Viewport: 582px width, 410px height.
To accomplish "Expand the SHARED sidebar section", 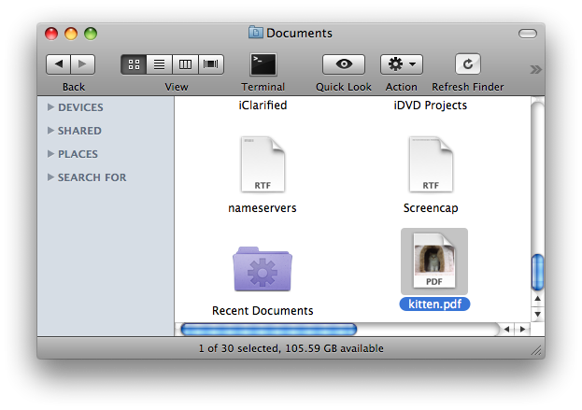I will click(50, 130).
